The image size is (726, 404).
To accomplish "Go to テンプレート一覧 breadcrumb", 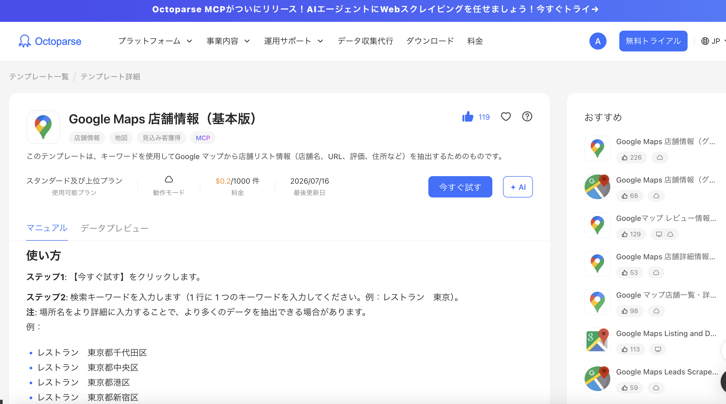I will (39, 76).
